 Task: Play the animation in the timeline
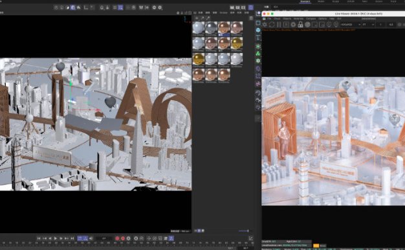point(56,238)
